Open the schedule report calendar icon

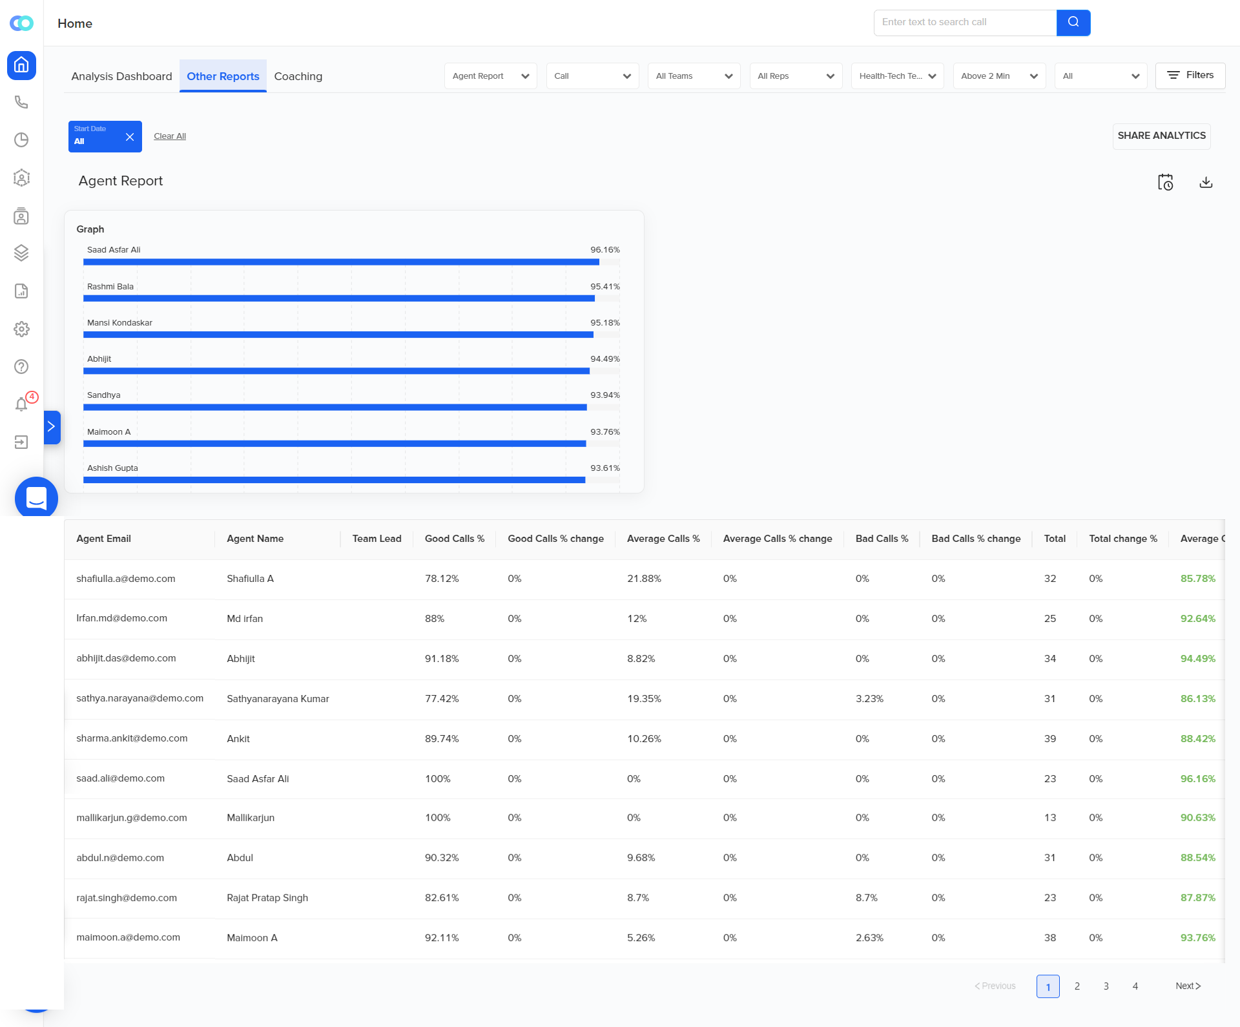[x=1165, y=182]
